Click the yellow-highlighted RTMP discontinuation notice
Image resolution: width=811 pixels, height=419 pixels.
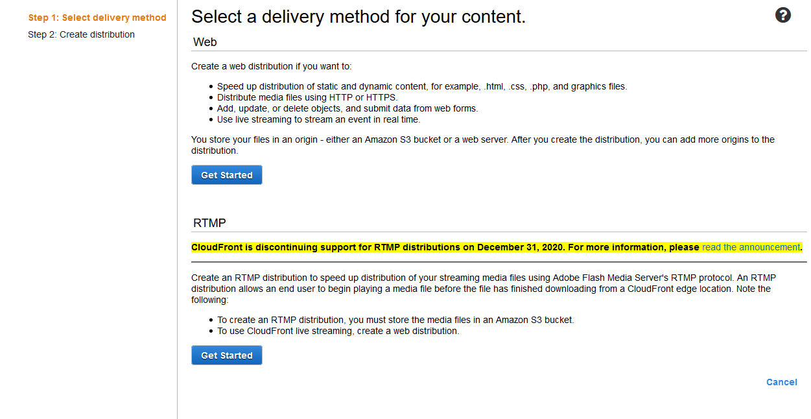coord(497,247)
